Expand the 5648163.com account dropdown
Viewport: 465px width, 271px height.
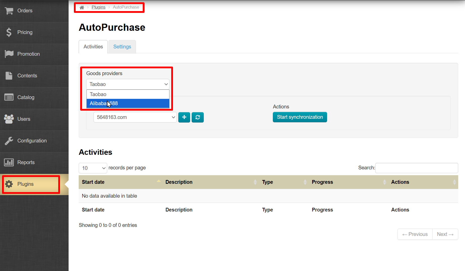(135, 117)
